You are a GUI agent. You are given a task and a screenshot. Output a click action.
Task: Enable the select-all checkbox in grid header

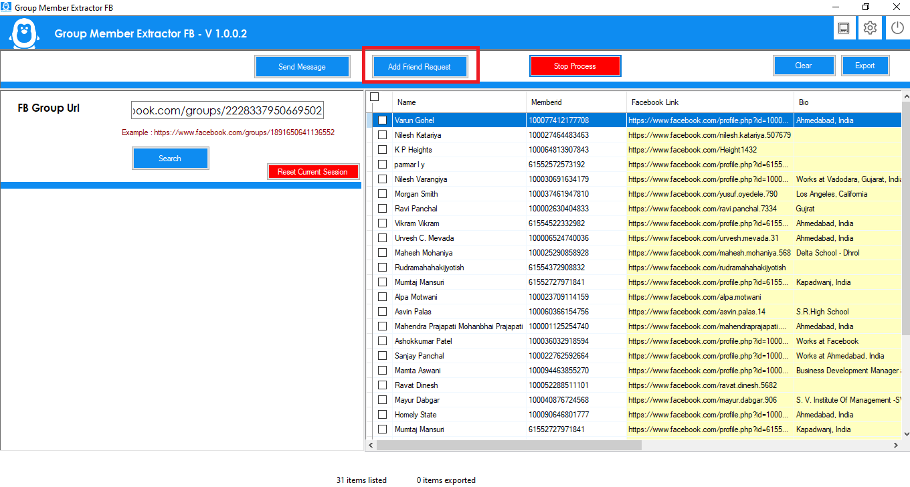coord(375,96)
